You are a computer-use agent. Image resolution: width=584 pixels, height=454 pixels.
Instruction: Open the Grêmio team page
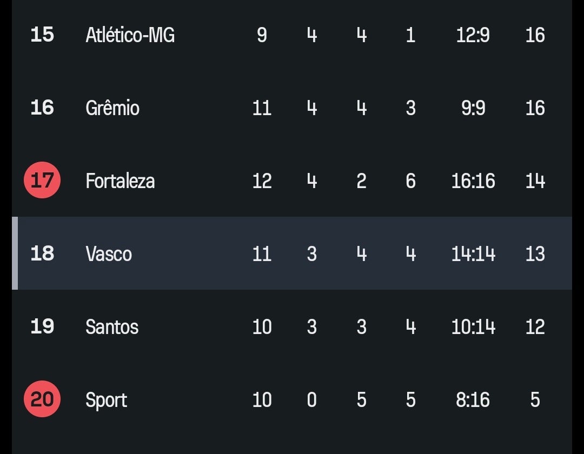pyautogui.click(x=112, y=108)
